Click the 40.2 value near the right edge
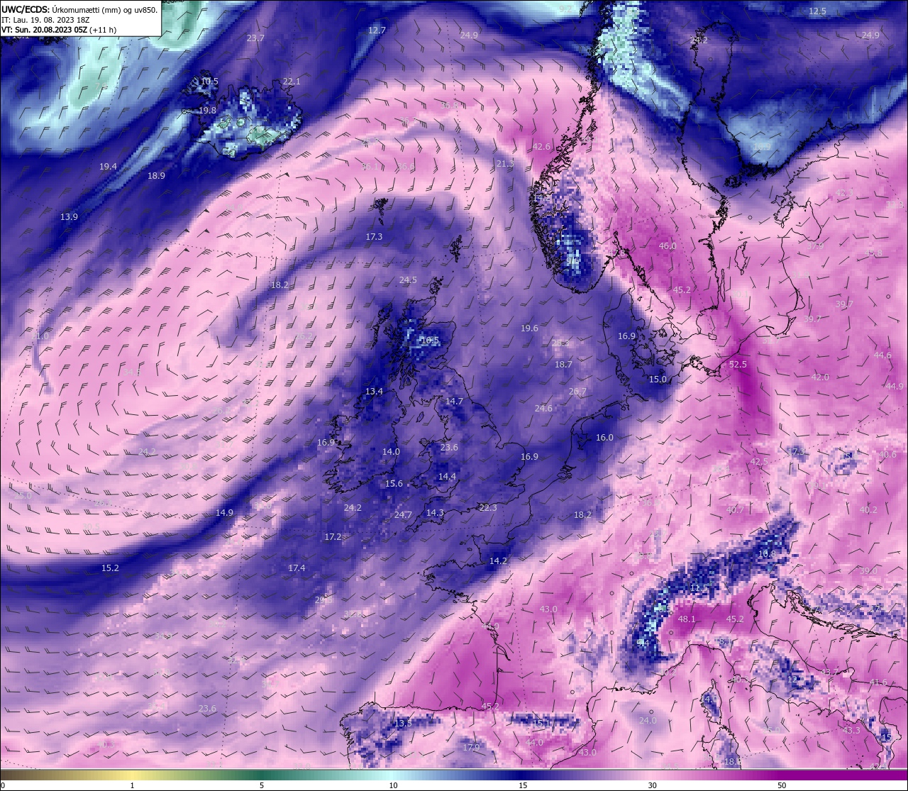This screenshot has height=791, width=908. coord(868,510)
